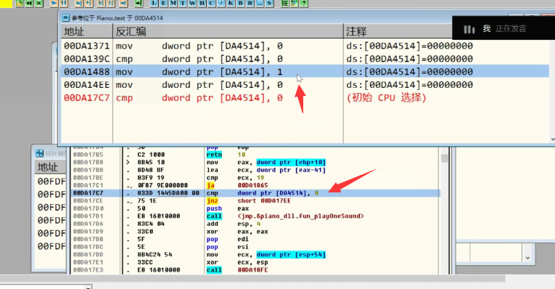Screen dimensions: 555x289
Task: Open Handles window via H button
Action: [202, 3]
